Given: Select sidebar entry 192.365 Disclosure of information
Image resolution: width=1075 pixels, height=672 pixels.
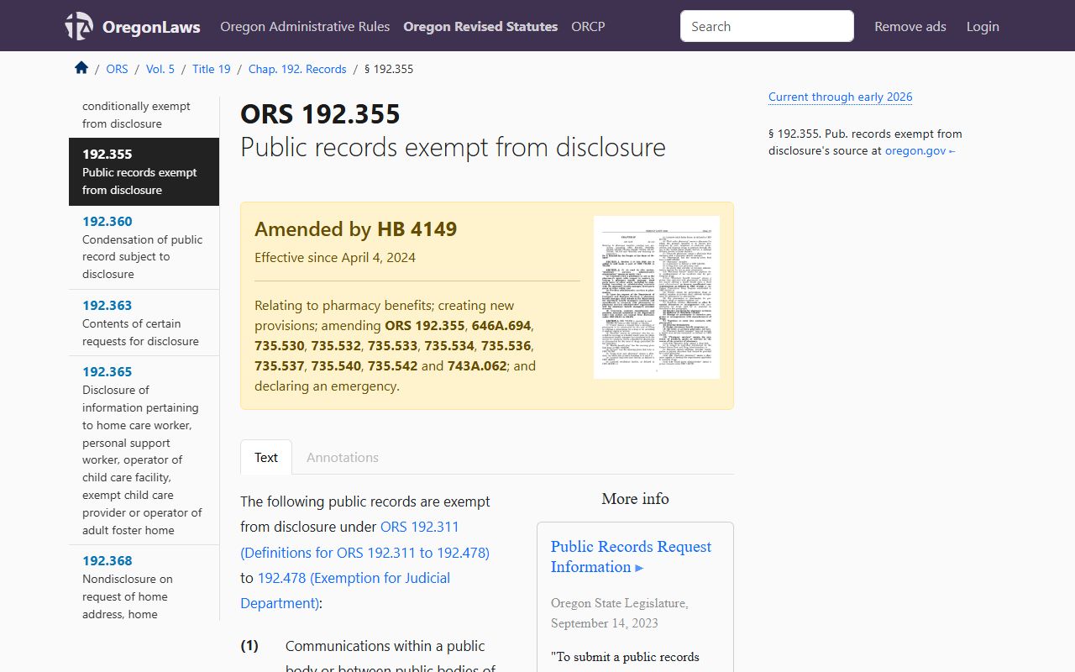Looking at the screenshot, I should (107, 371).
